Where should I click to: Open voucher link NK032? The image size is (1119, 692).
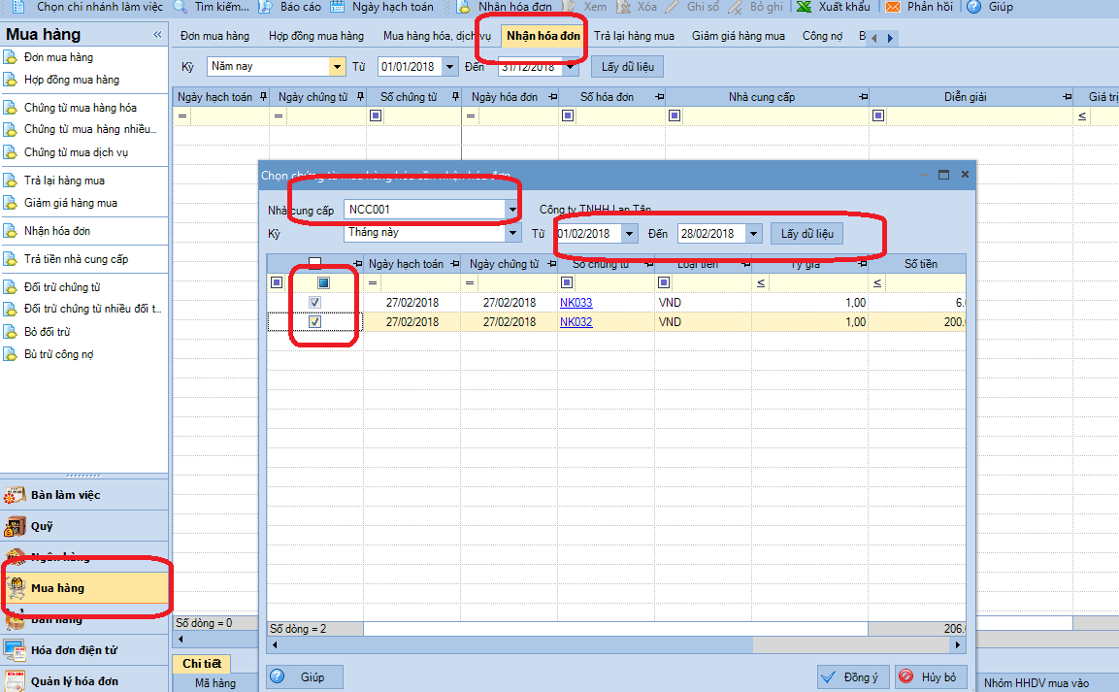(x=576, y=322)
